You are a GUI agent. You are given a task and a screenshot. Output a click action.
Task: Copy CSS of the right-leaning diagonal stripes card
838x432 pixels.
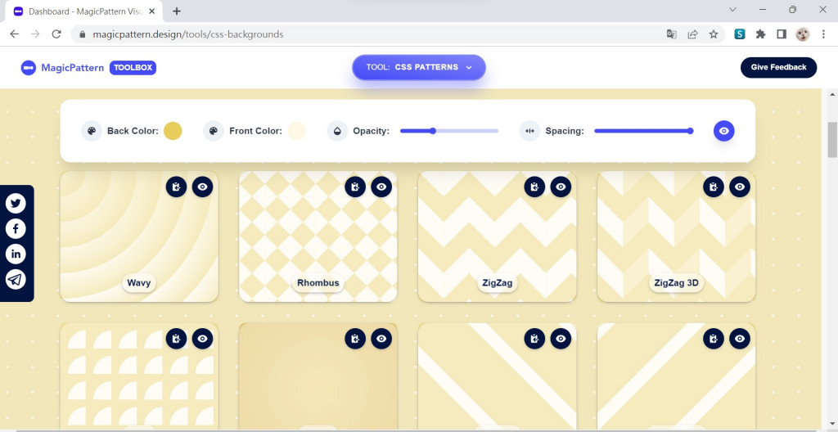coord(714,339)
